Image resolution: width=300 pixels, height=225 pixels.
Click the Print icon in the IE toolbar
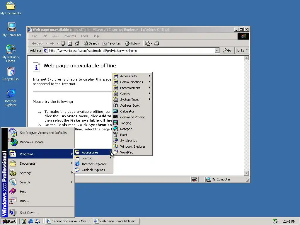pos(157,43)
